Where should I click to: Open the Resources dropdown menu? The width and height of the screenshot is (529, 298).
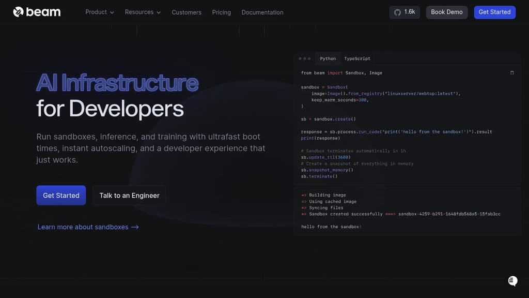coord(139,12)
